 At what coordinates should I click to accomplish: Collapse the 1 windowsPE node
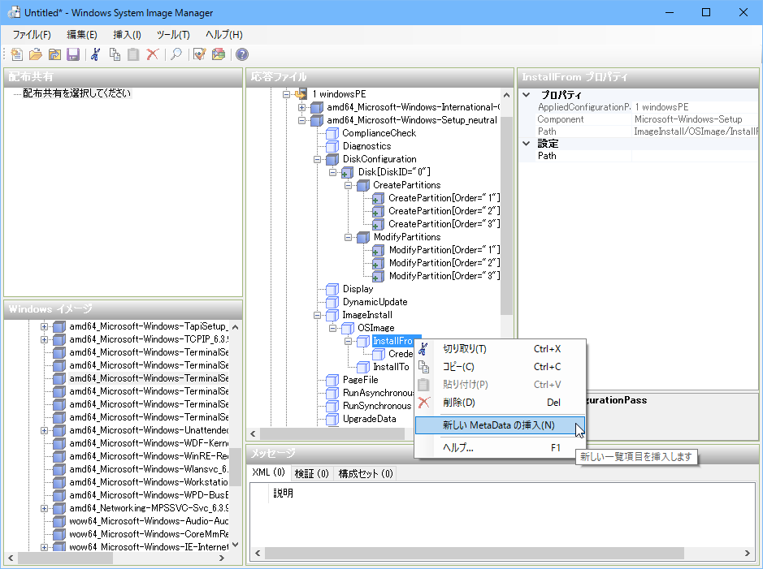click(x=287, y=94)
